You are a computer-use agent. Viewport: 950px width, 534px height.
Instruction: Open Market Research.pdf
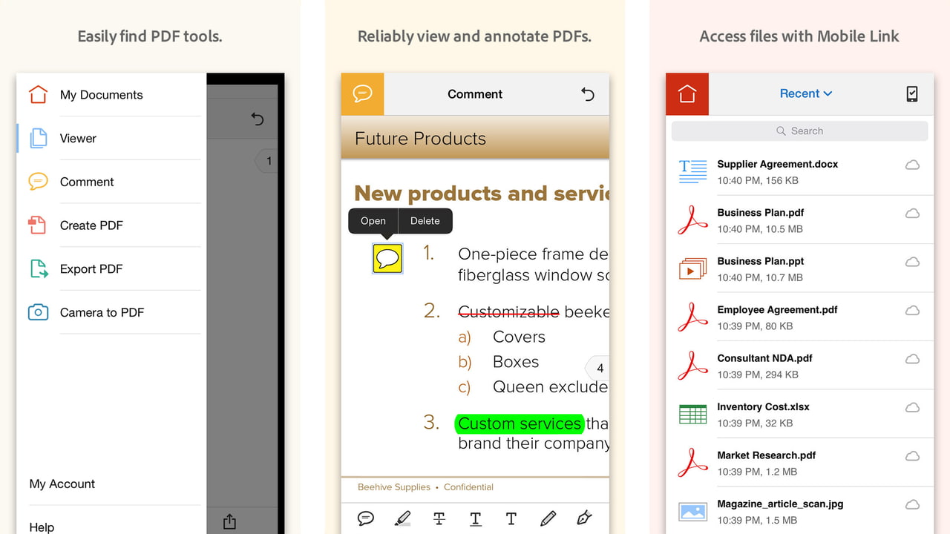pyautogui.click(x=800, y=463)
